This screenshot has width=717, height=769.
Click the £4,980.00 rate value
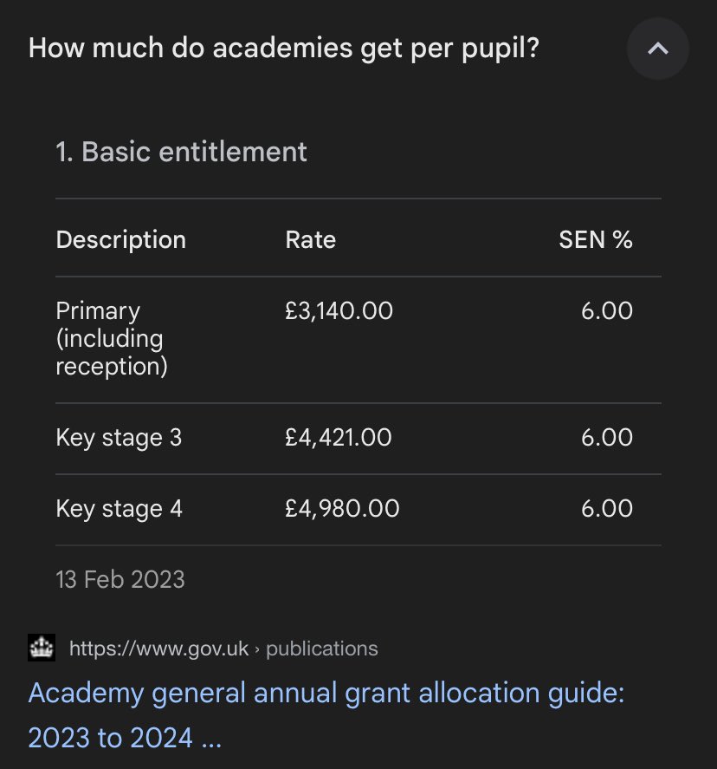tap(342, 509)
